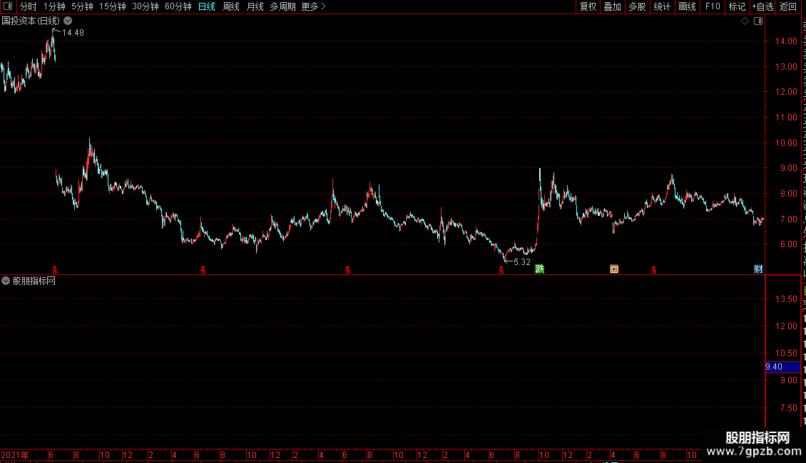The width and height of the screenshot is (806, 463).
Task: Open the 画线 drawing tools
Action: point(687,6)
